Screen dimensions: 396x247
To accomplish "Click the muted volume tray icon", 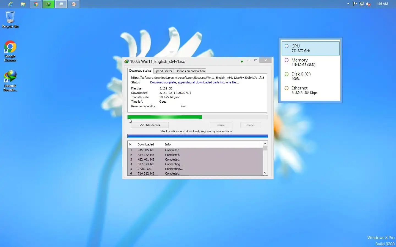I will point(369,4).
